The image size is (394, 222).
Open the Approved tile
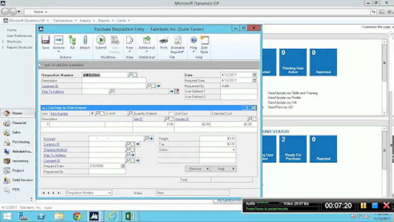323,62
